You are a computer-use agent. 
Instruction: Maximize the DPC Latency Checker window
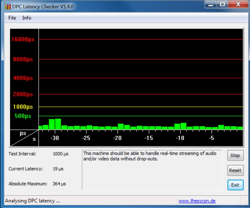click(222, 4)
